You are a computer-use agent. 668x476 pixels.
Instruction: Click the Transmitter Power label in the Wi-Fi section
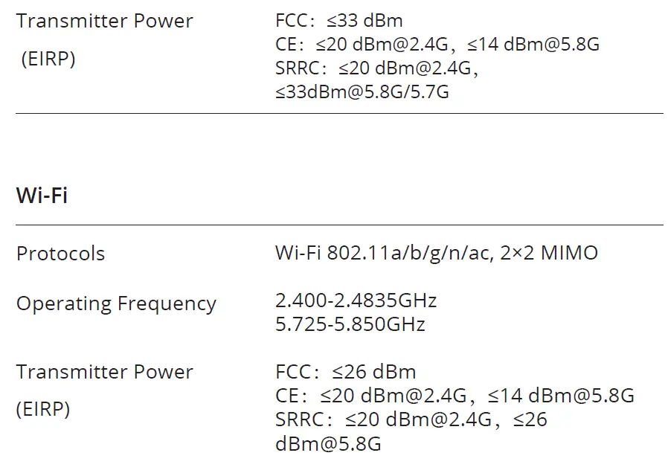tap(104, 372)
